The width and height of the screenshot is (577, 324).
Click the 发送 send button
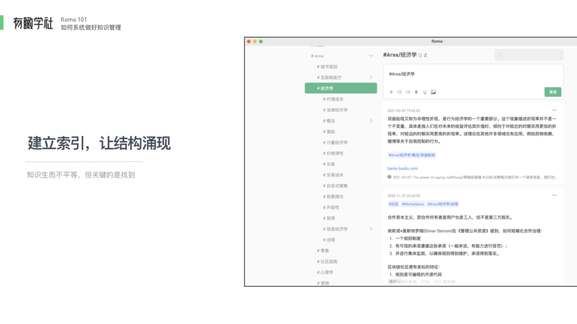pyautogui.click(x=553, y=92)
